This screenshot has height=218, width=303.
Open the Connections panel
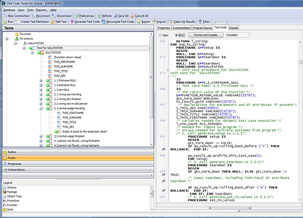78,169
